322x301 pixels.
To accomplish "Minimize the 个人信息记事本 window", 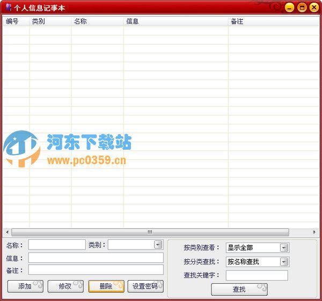I will pyautogui.click(x=289, y=8).
